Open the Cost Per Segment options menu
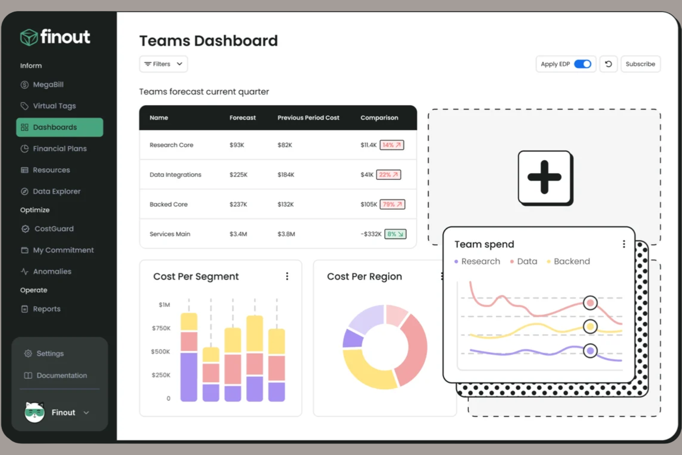 pos(287,276)
